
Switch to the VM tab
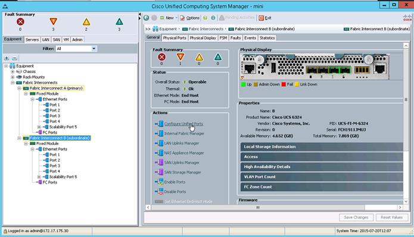(x=66, y=39)
